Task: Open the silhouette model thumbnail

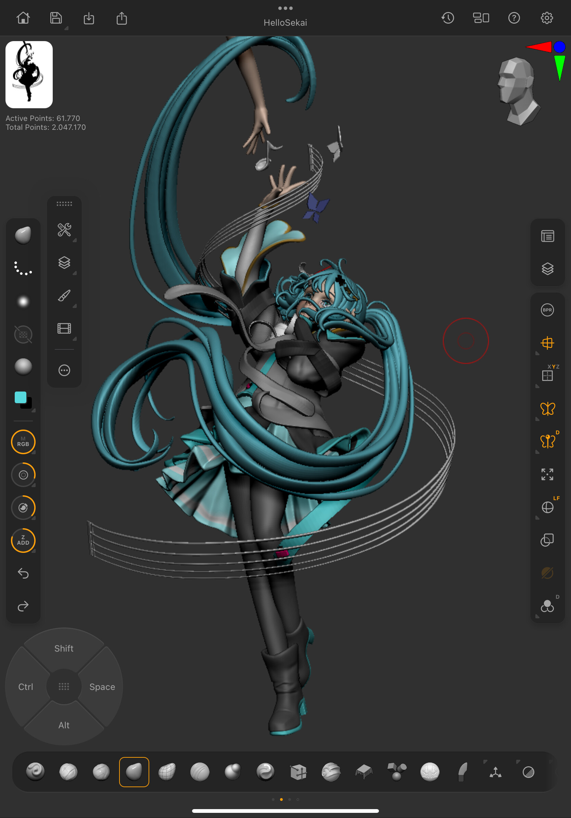Action: (29, 74)
